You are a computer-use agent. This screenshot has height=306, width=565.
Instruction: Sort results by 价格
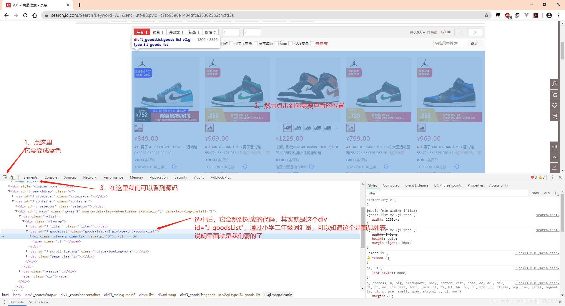point(210,32)
